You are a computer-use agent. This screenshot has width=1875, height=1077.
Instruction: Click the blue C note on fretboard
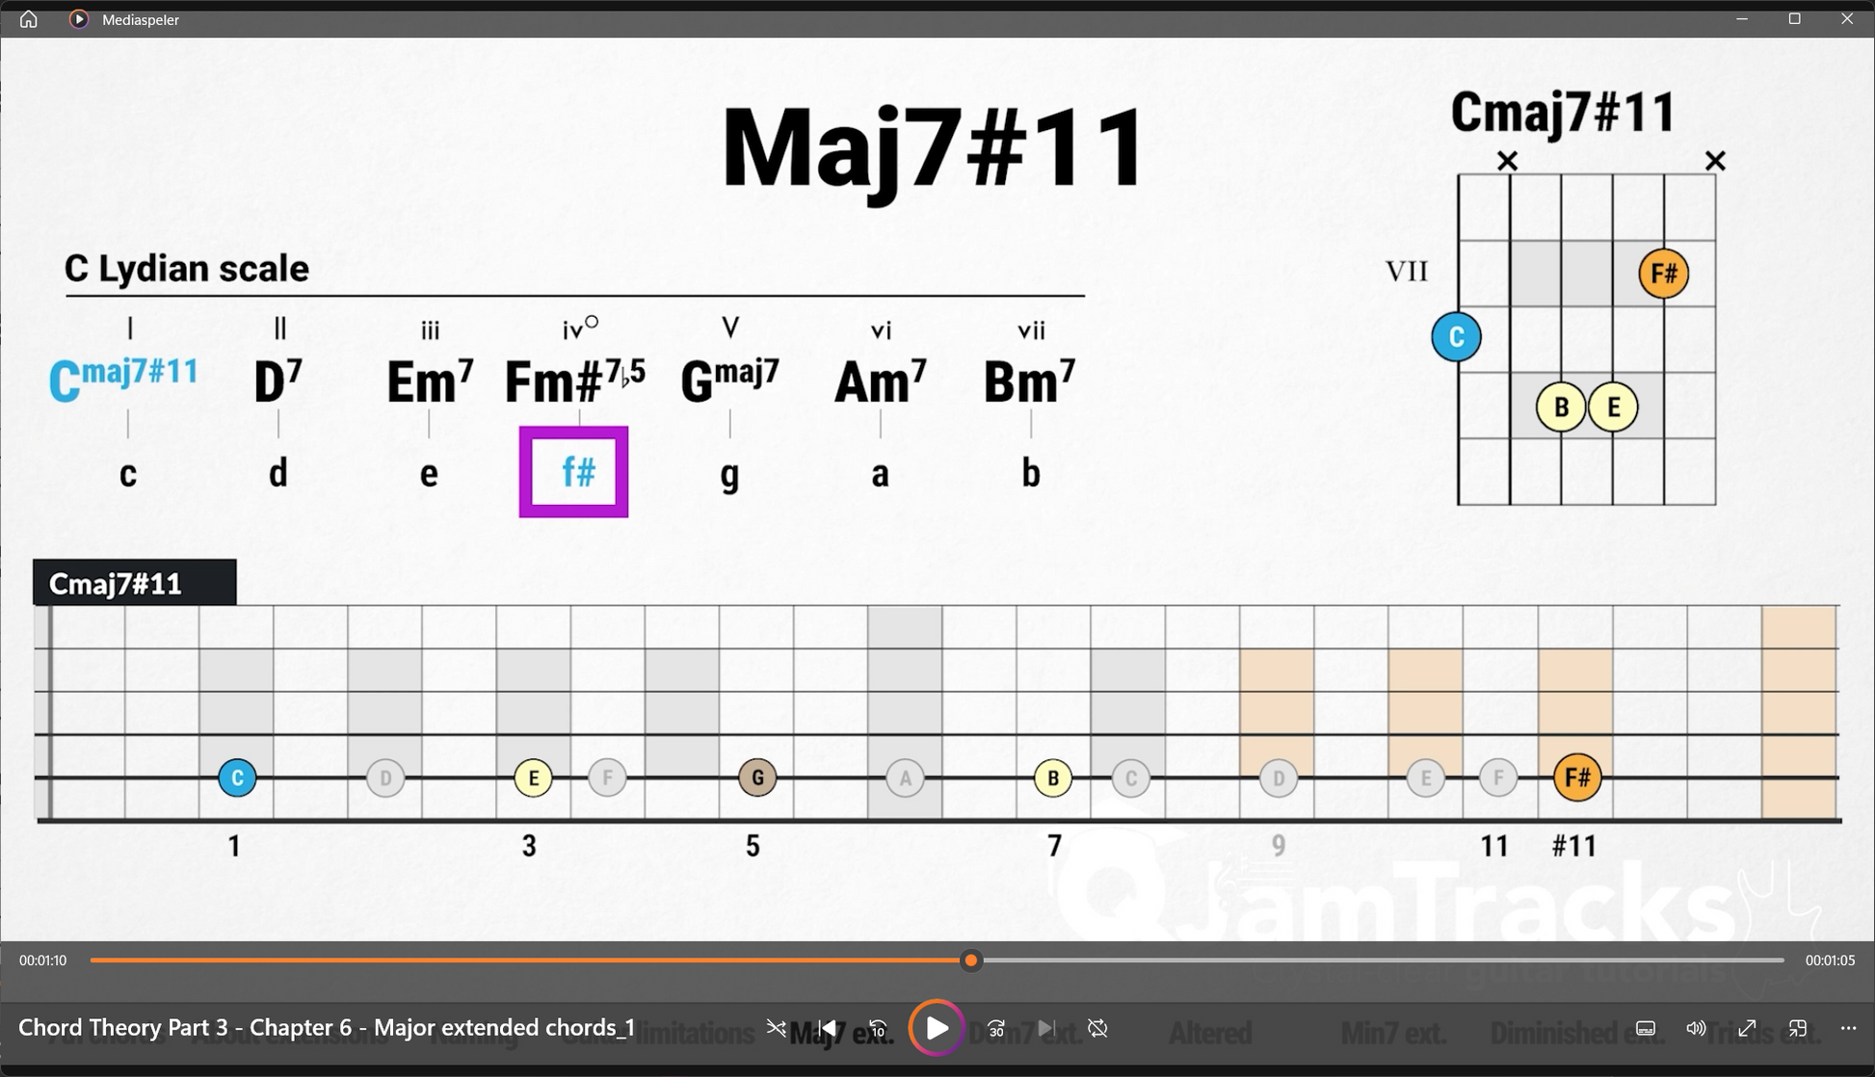(237, 777)
